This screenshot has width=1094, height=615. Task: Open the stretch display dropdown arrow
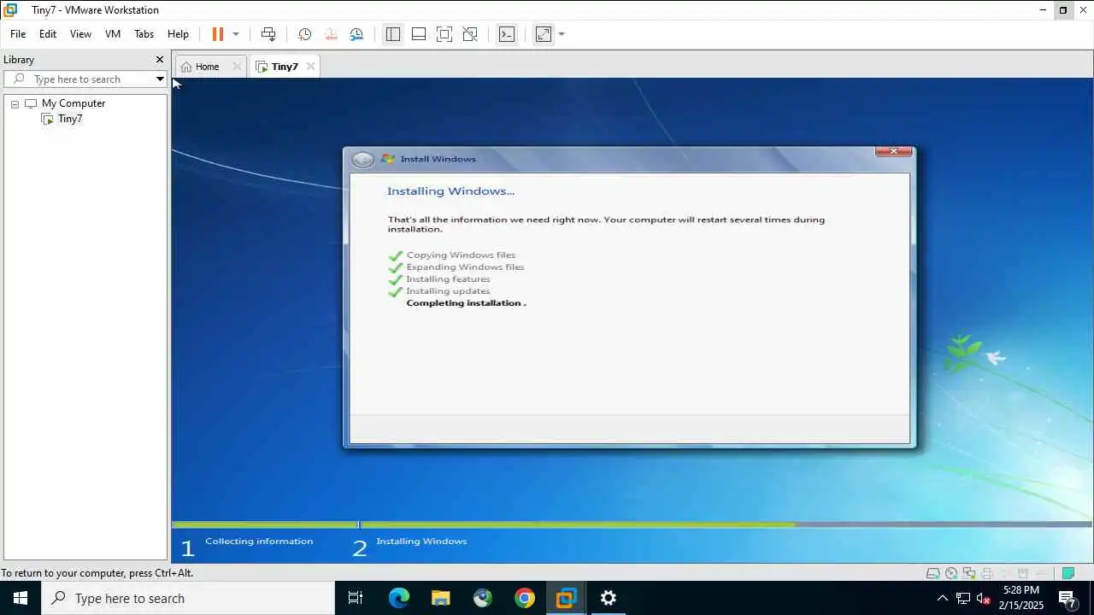click(x=562, y=34)
